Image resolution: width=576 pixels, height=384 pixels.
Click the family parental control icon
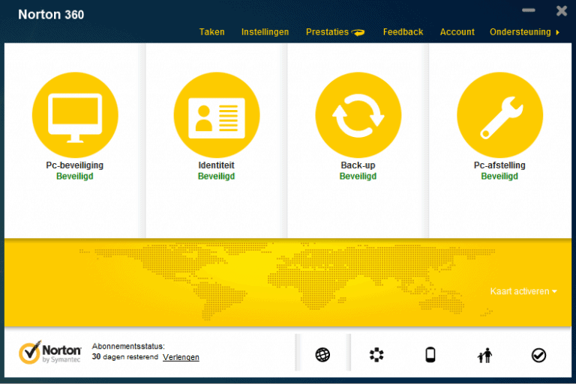484,355
